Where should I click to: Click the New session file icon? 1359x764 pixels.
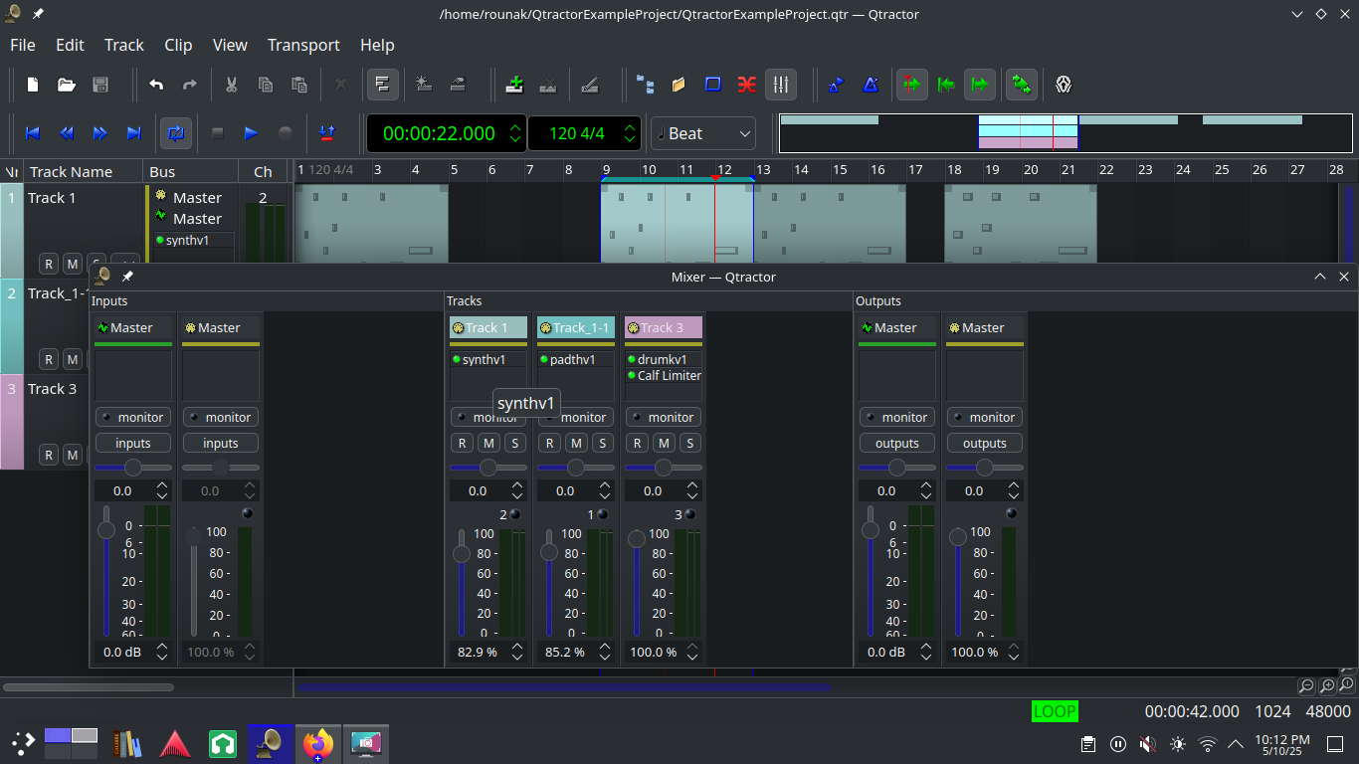33,85
